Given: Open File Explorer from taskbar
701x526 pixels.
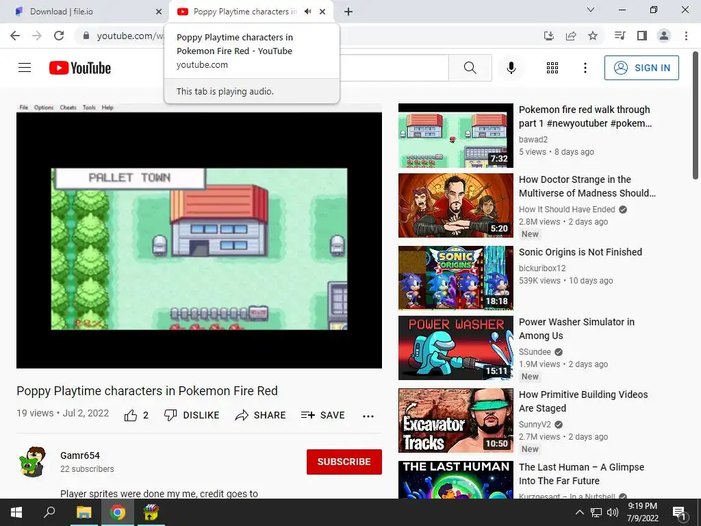Looking at the screenshot, I should coord(84,512).
